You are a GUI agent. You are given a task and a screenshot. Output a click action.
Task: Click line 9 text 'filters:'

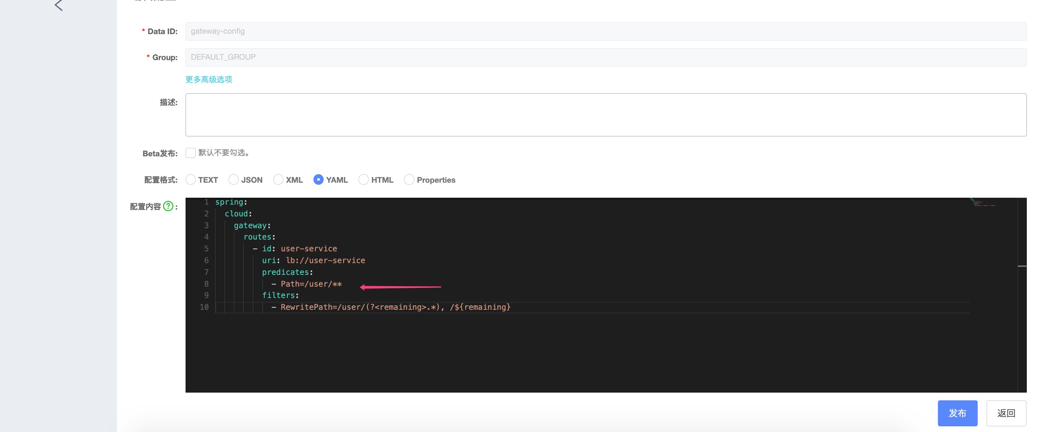(x=280, y=295)
